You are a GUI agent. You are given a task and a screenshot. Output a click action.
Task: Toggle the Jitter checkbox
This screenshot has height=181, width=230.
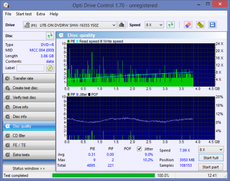tap(139, 149)
